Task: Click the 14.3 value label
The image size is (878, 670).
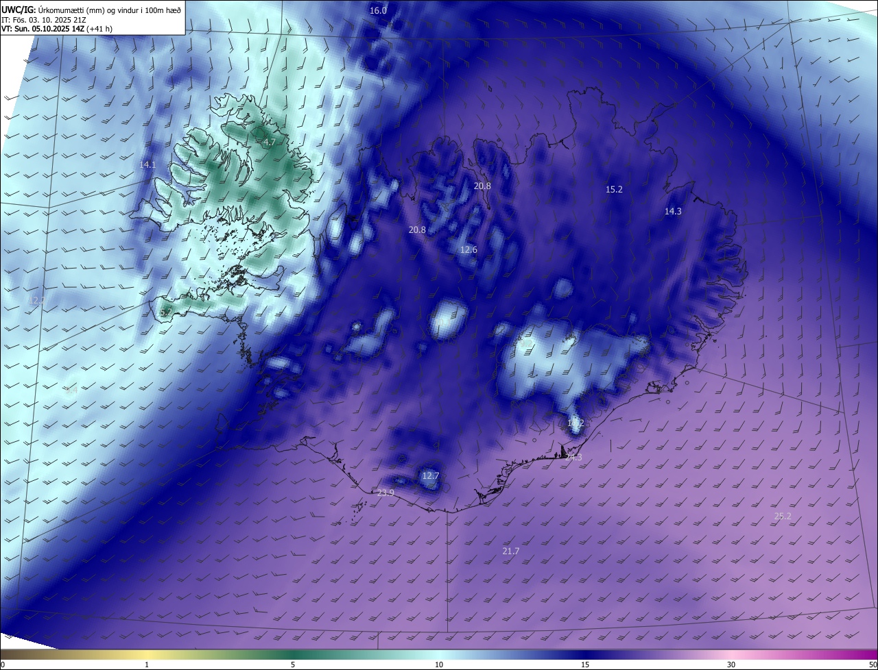Action: point(673,211)
